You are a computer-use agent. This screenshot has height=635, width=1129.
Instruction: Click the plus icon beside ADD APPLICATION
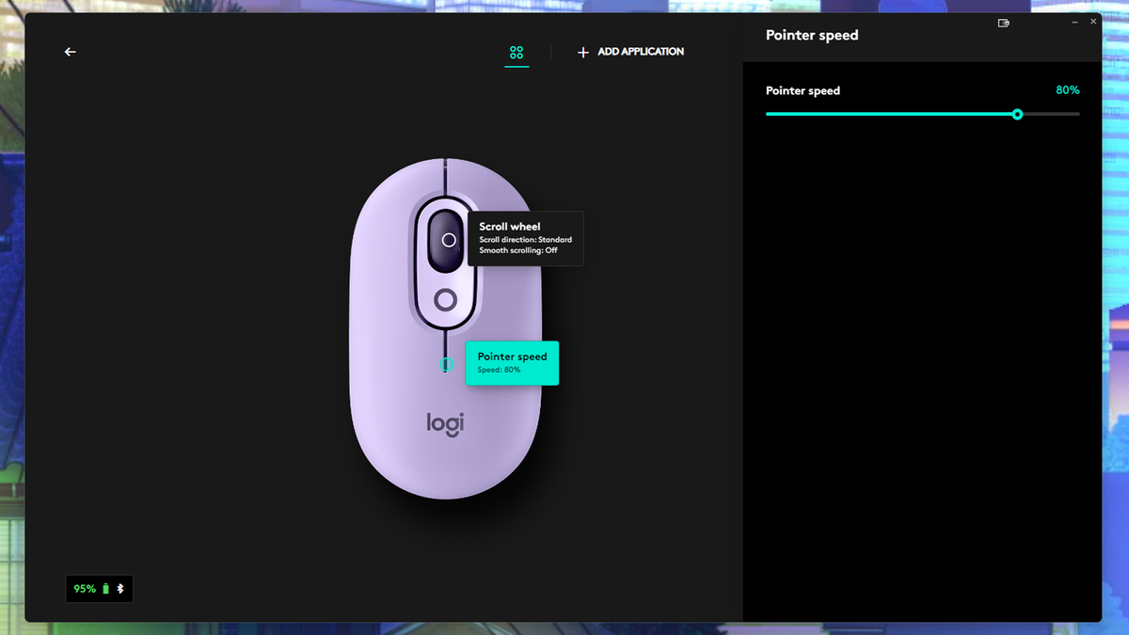click(583, 52)
